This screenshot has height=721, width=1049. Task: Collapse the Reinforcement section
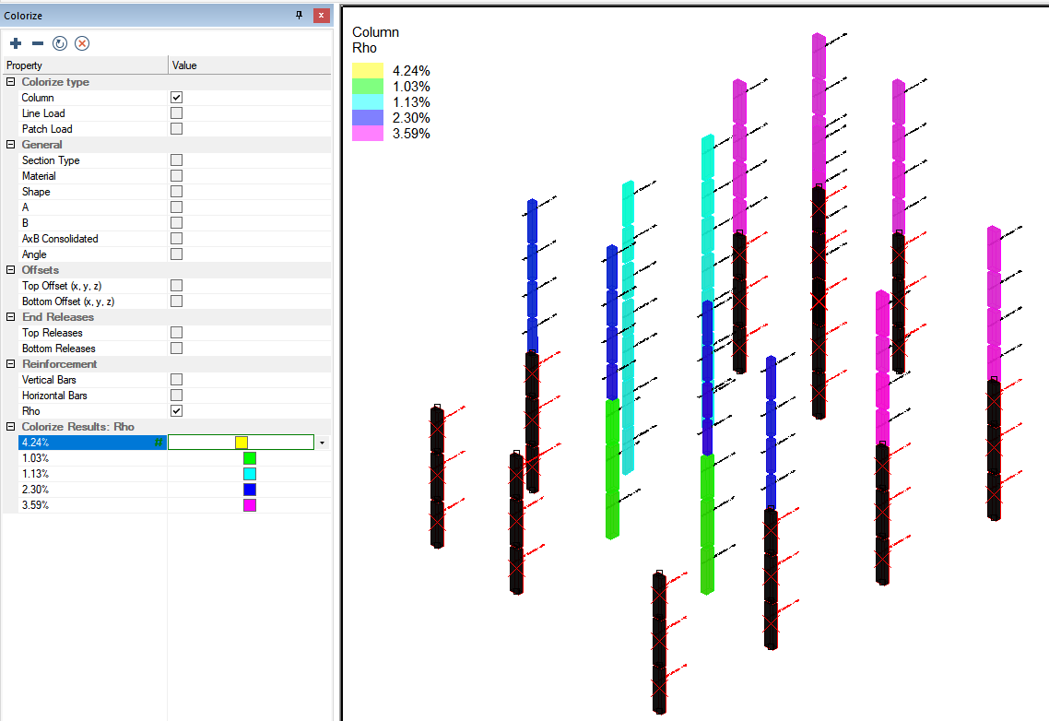coord(11,364)
